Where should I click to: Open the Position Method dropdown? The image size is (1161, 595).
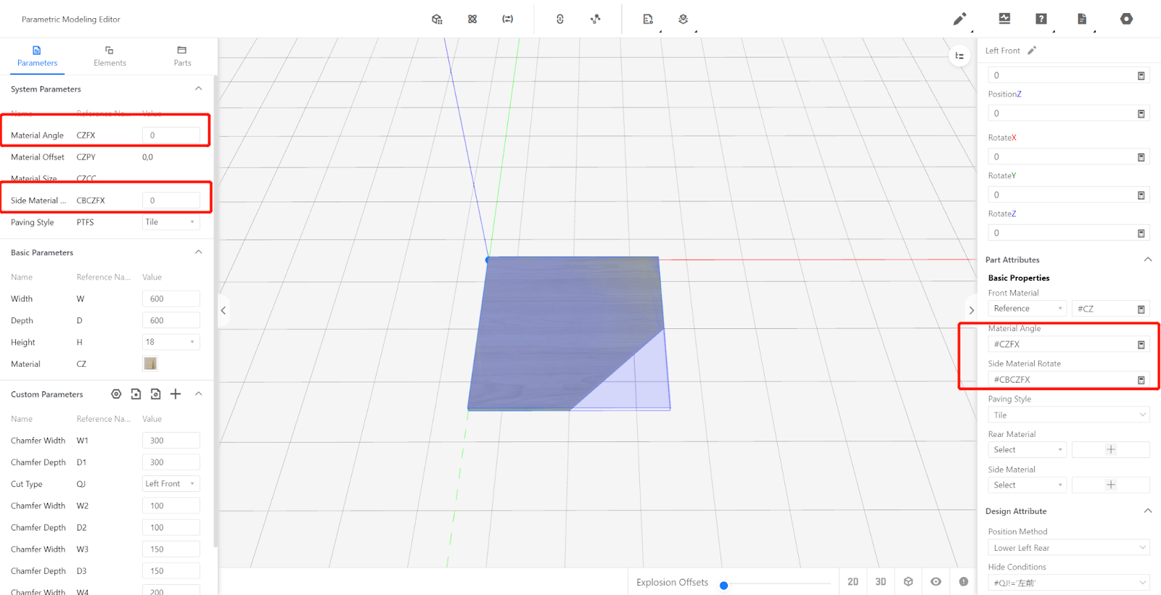click(x=1068, y=548)
